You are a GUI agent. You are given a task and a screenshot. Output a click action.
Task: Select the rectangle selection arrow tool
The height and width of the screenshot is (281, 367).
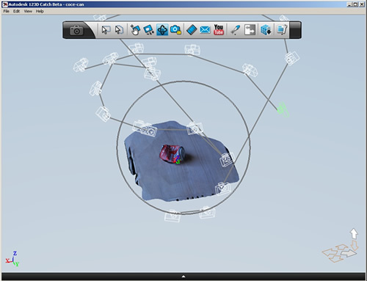(106, 30)
